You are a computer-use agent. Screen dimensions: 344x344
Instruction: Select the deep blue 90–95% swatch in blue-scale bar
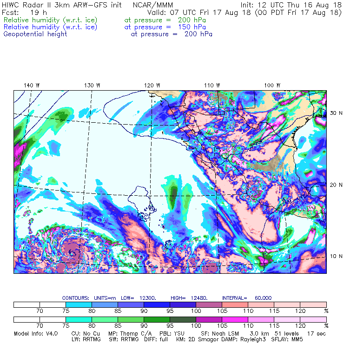click(x=157, y=304)
